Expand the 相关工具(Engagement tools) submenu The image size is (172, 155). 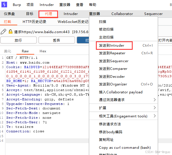[123, 116]
